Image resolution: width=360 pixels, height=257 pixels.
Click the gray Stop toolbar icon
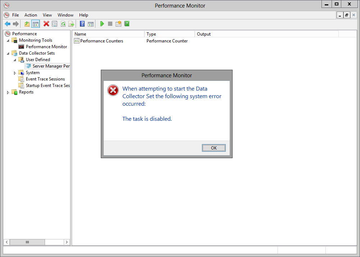(x=110, y=24)
